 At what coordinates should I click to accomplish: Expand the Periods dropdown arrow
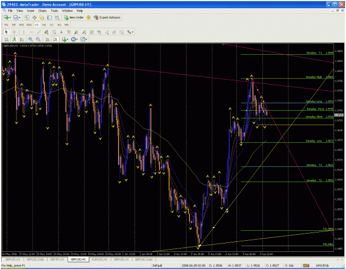click(x=77, y=39)
